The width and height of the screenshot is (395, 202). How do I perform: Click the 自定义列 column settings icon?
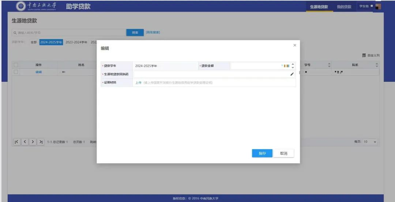pyautogui.click(x=364, y=56)
